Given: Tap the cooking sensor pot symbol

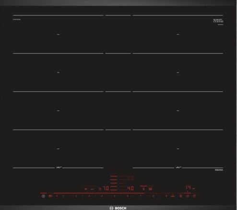Looking at the screenshot, I should pyautogui.click(x=86, y=189).
